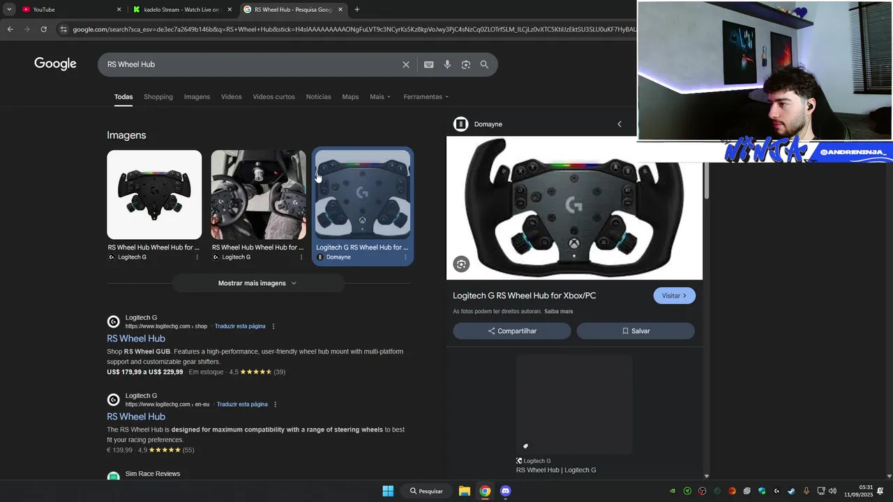Click the Compartilhar button
The height and width of the screenshot is (502, 893).
coord(512,331)
